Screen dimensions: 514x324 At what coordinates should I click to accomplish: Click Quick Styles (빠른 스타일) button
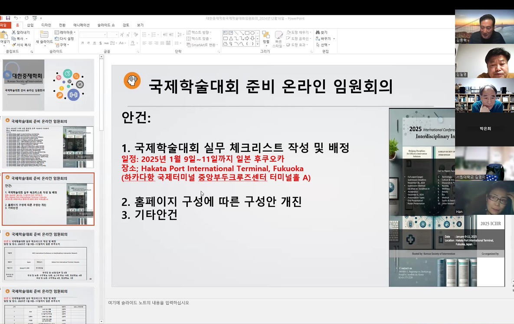(278, 39)
